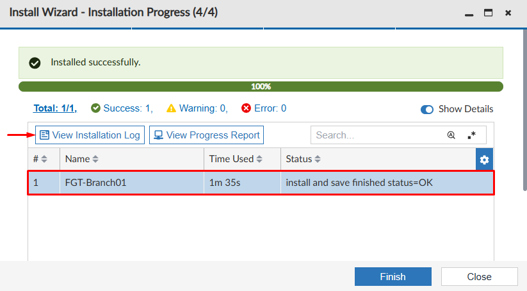Sort table by Name column

pos(95,159)
